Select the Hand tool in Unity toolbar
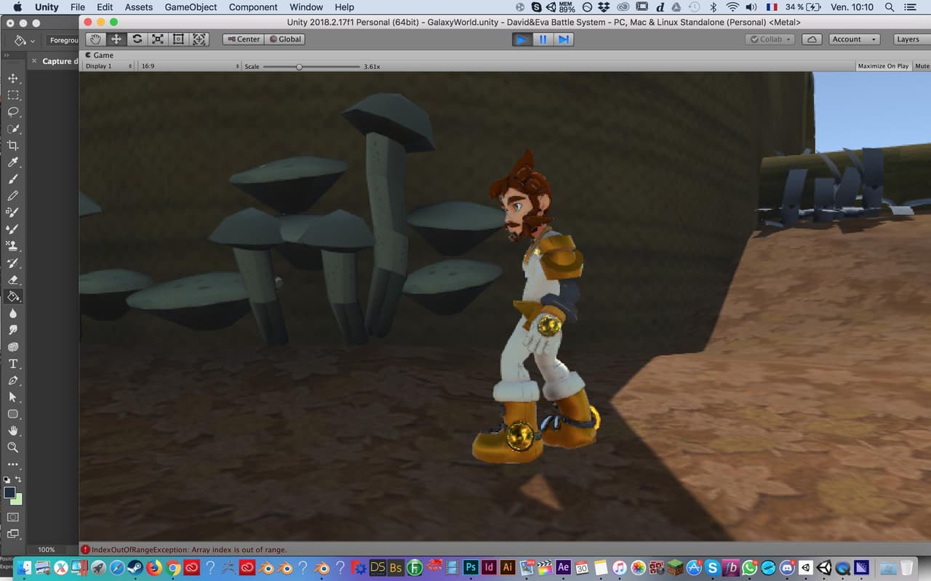 (x=95, y=39)
